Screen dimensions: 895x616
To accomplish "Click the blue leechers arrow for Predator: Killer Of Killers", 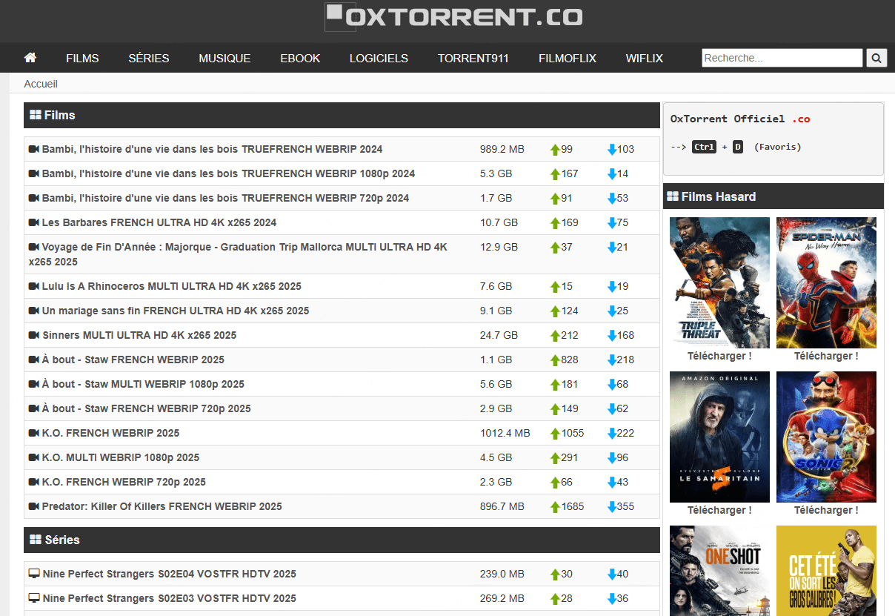I will (610, 506).
